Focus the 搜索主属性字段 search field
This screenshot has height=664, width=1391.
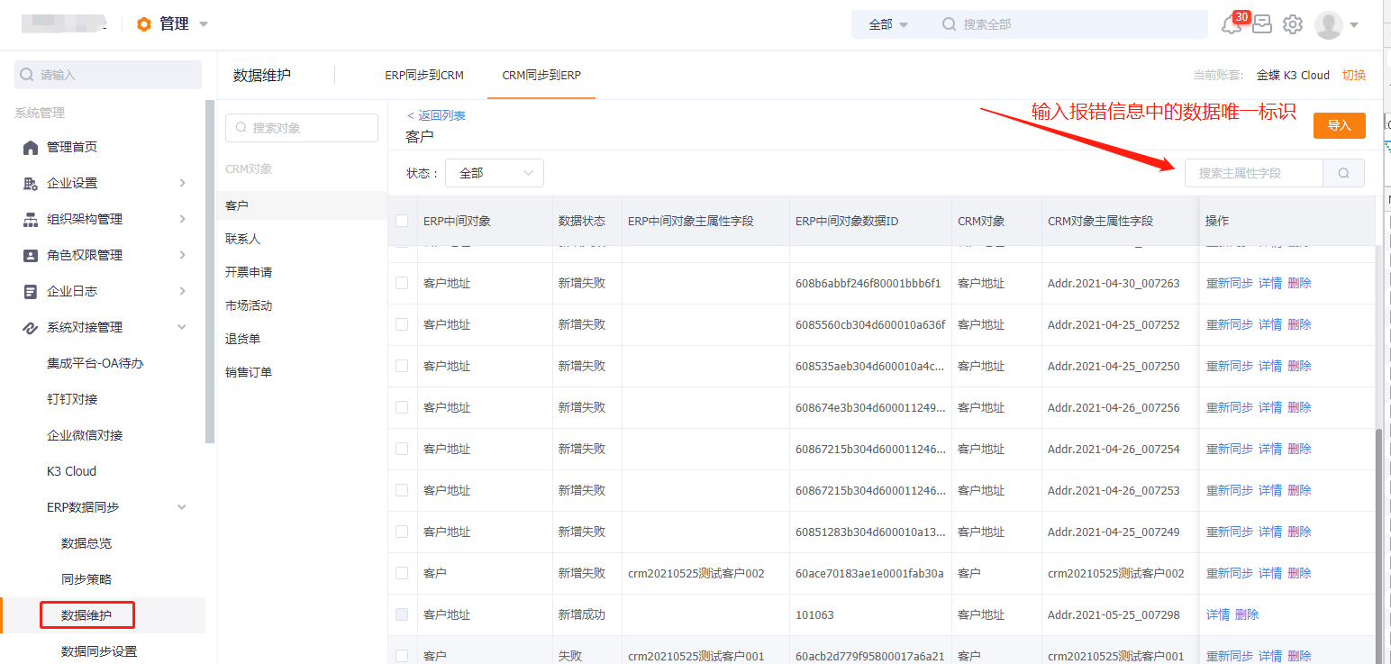pos(1254,173)
